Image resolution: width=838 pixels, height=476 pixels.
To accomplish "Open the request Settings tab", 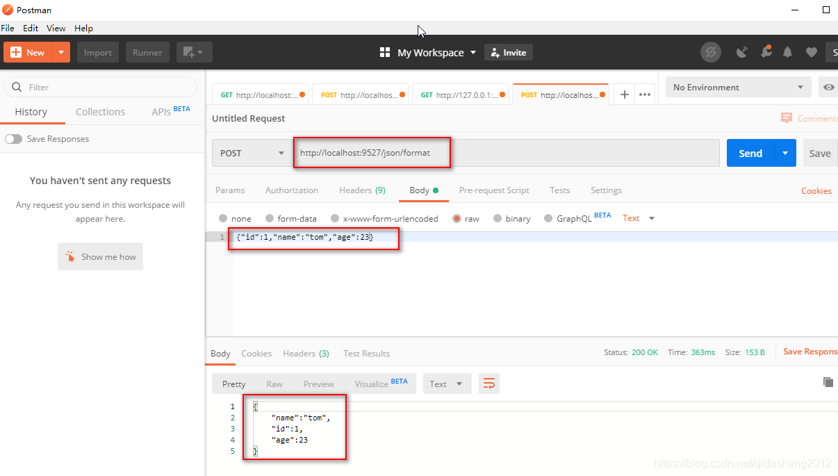I will click(x=606, y=190).
